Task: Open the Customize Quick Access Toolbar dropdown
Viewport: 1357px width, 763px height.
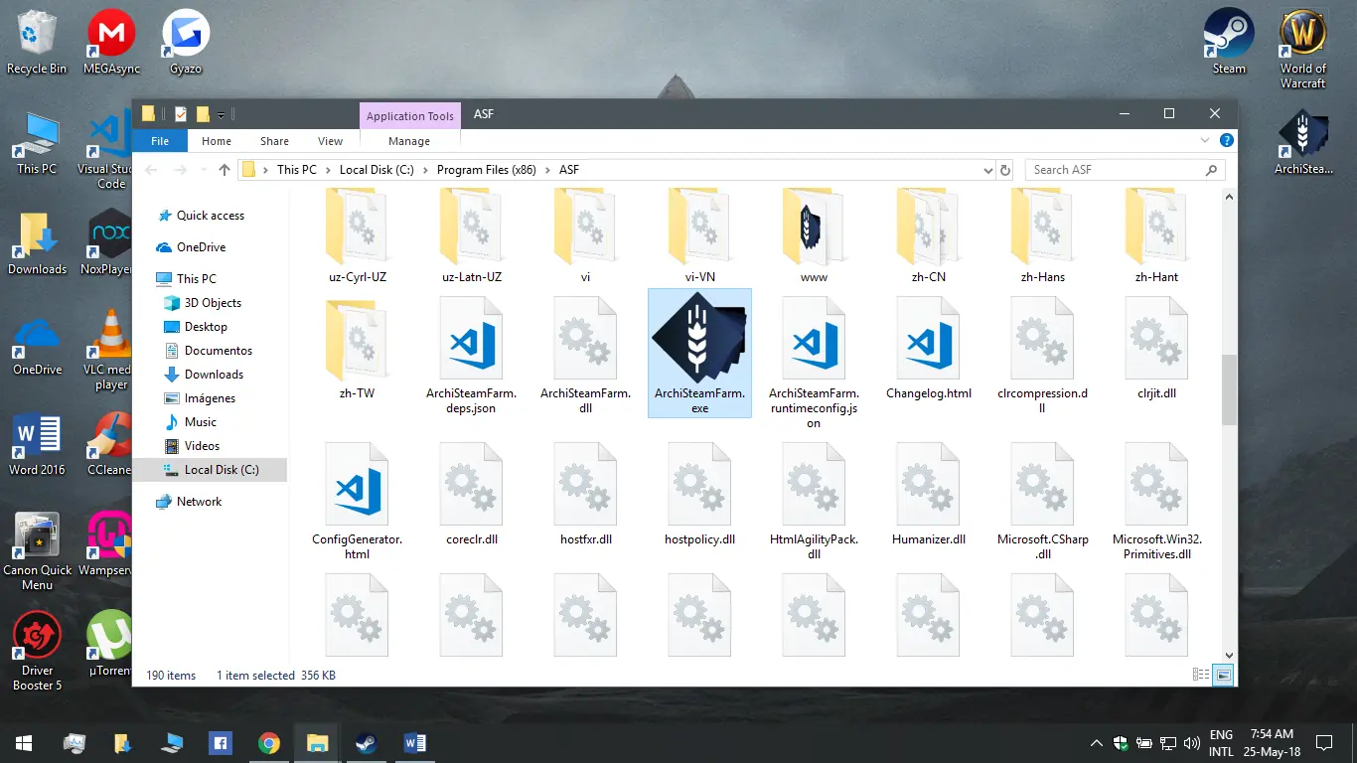Action: point(221,115)
